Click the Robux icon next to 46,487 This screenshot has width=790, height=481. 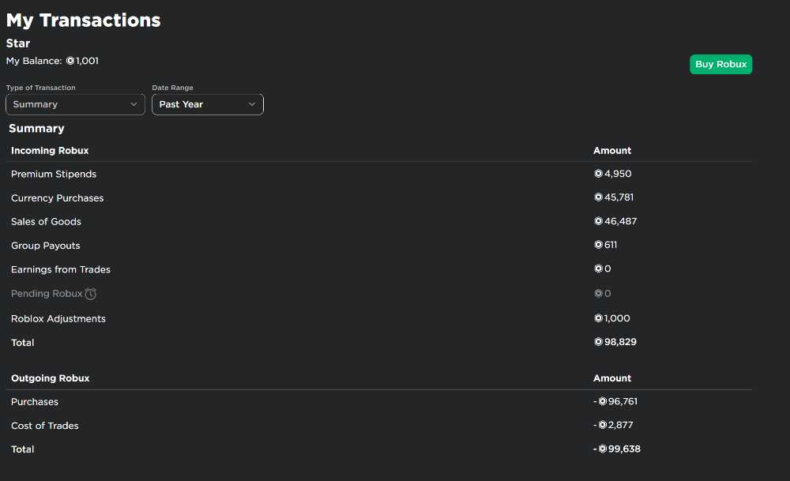pos(599,221)
